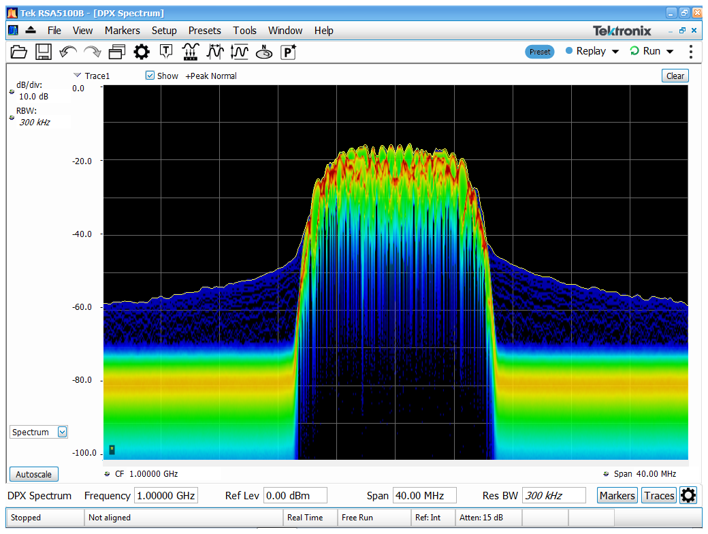The image size is (708, 534).
Task: Open the Spectrum display type dropdown
Action: [63, 432]
